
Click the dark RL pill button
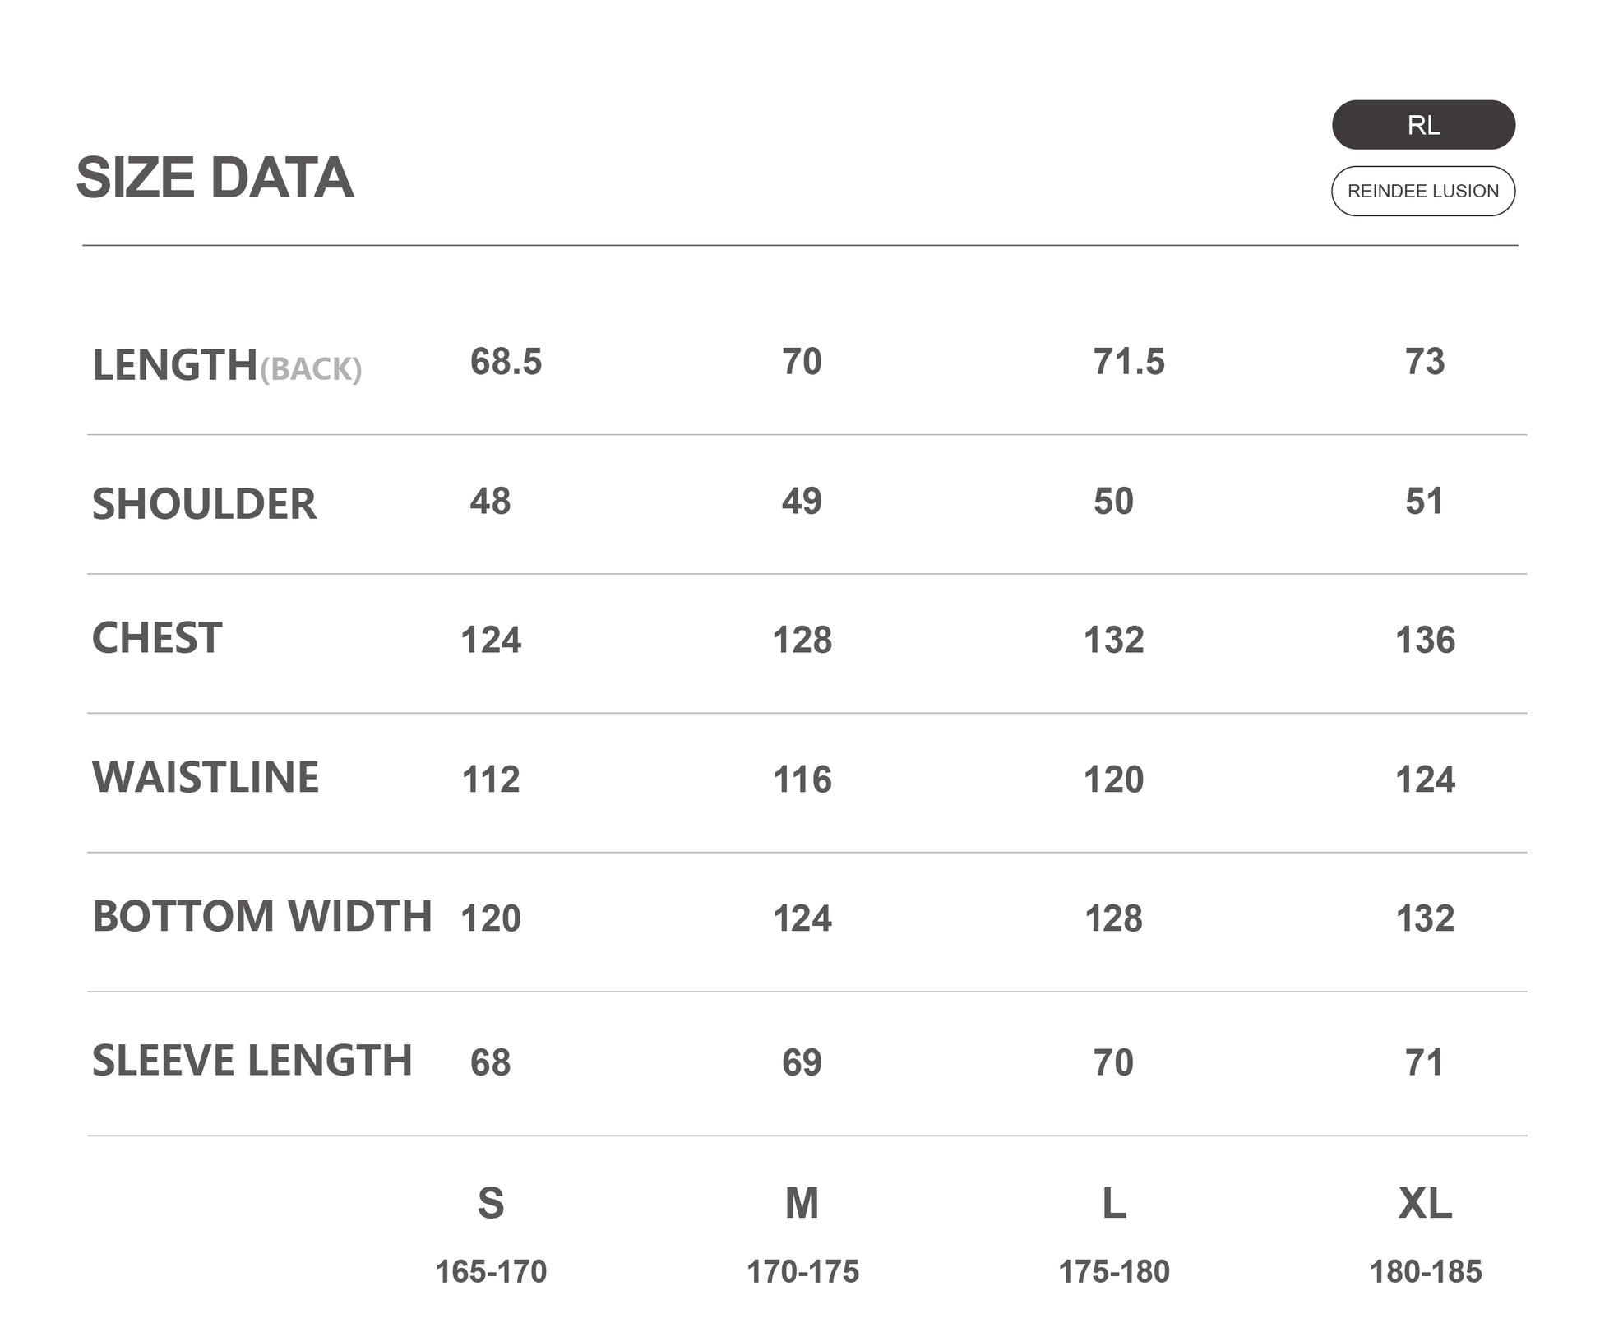tap(1422, 125)
